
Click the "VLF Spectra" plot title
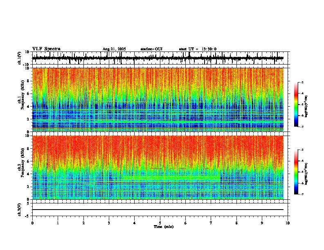coord(46,49)
